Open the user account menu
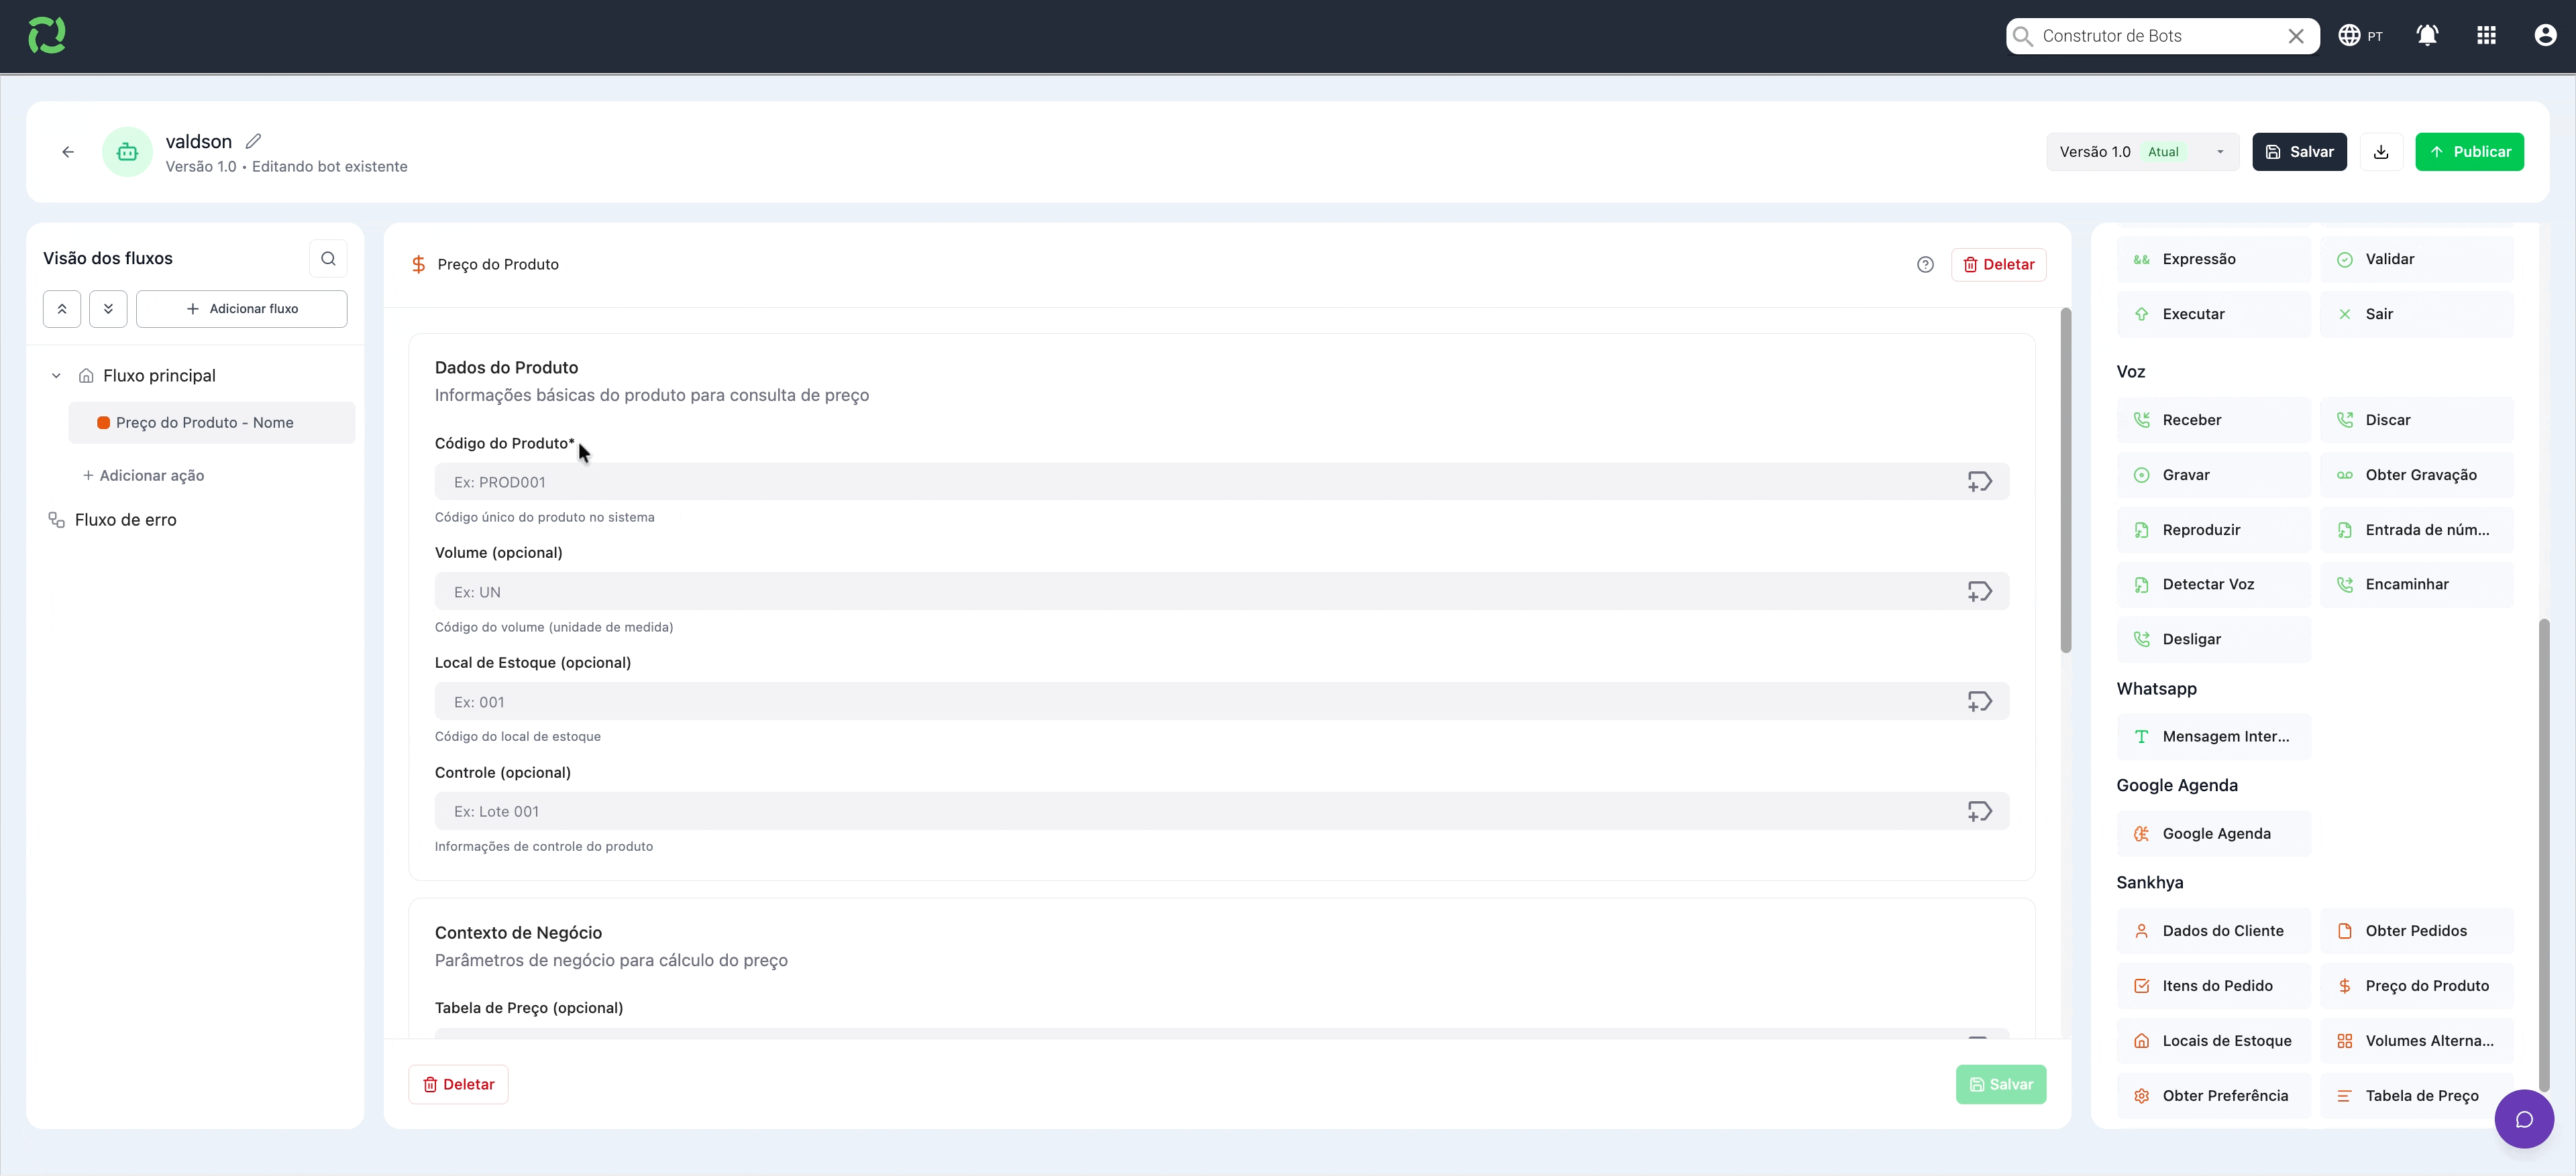The width and height of the screenshot is (2576, 1176). pos(2545,36)
